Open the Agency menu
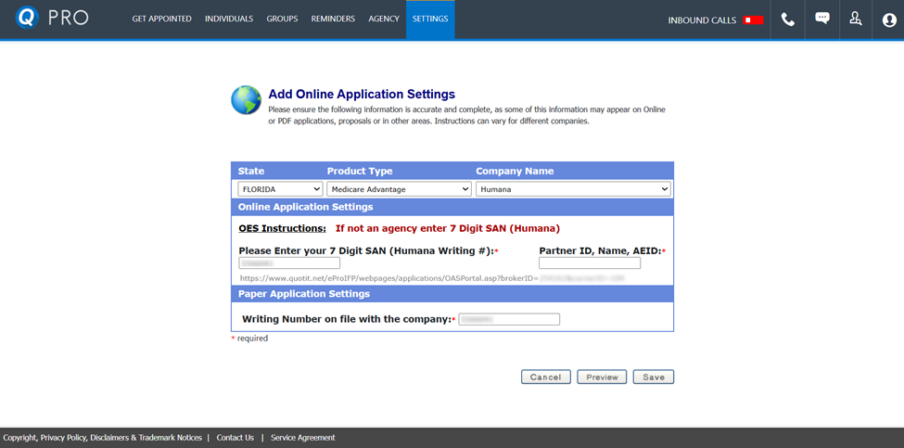 click(x=384, y=19)
